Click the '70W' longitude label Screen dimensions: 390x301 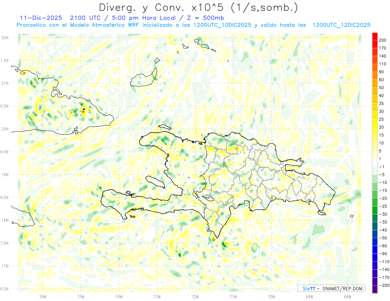[271, 297]
